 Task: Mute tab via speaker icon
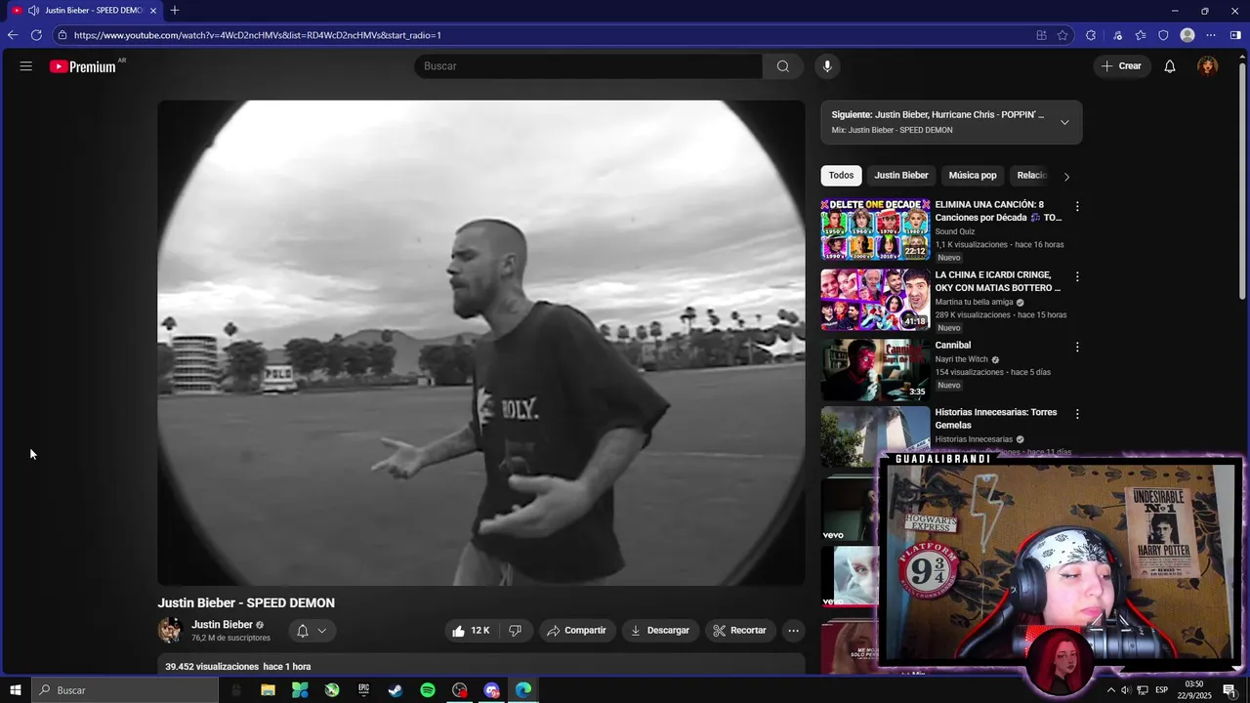[x=33, y=11]
